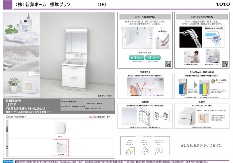Click the bowl cleaning comparison image
The image size is (233, 163).
point(145,87)
